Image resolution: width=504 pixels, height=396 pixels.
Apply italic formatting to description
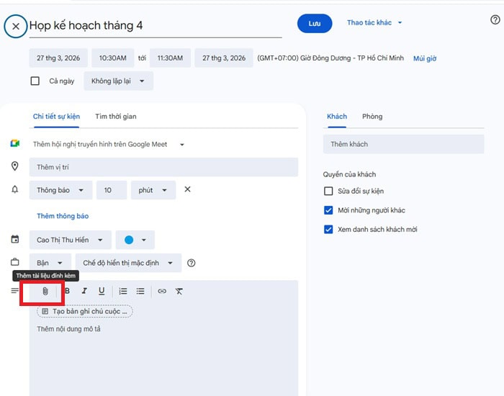[x=84, y=292]
